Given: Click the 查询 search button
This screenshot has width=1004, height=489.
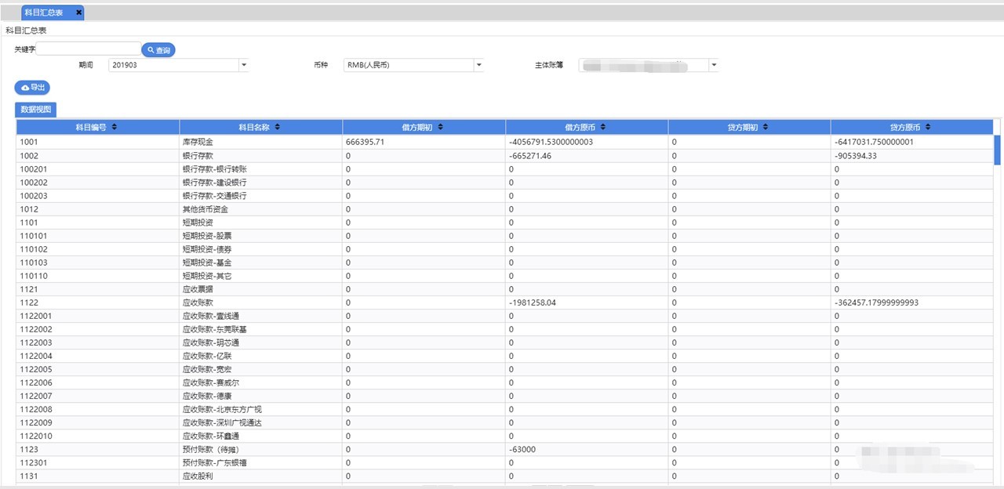Looking at the screenshot, I should (158, 50).
